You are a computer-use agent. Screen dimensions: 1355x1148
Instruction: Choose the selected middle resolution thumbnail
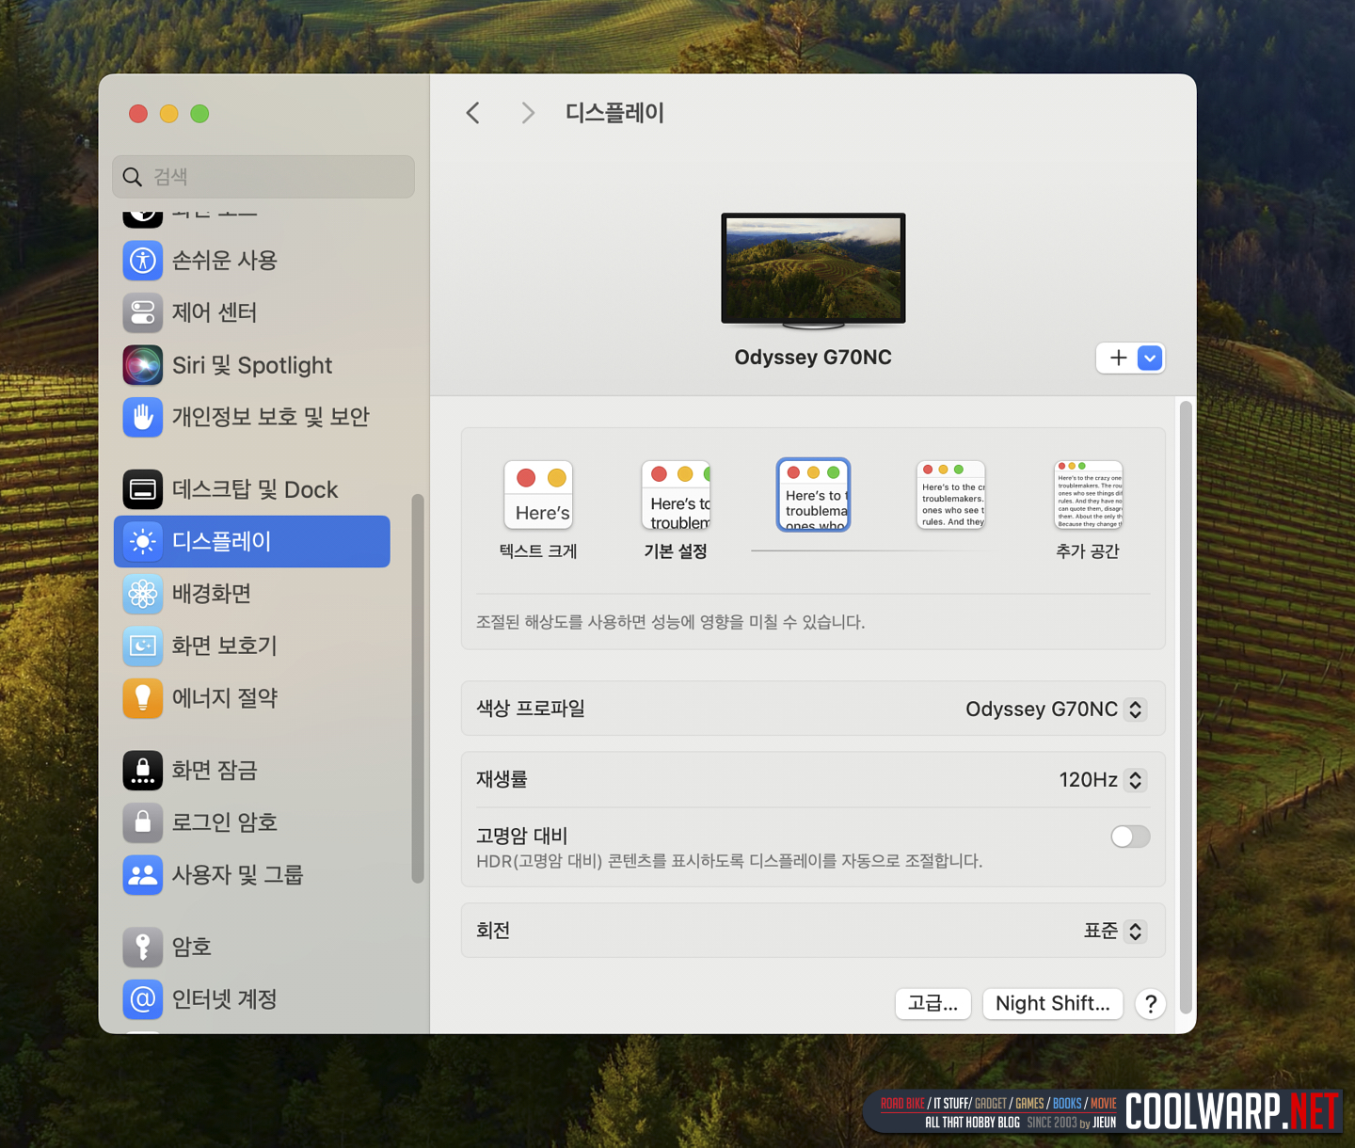814,496
